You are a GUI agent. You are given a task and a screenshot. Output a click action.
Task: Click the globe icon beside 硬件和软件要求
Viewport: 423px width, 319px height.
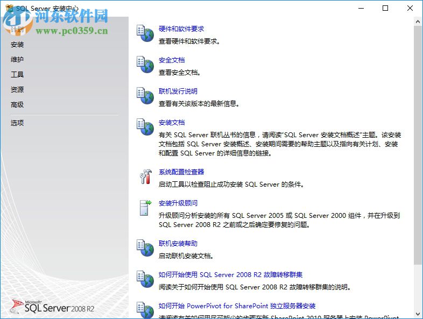point(145,33)
